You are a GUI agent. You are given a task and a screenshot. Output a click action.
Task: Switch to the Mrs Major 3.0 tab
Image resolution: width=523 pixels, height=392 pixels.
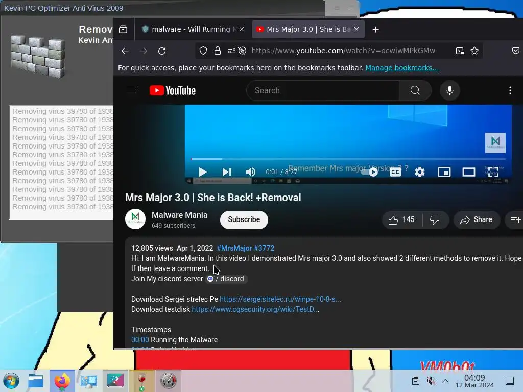coord(307,29)
